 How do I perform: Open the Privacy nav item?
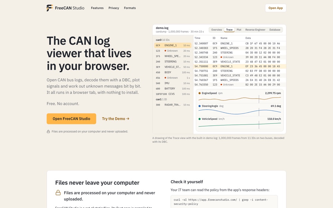114,8
